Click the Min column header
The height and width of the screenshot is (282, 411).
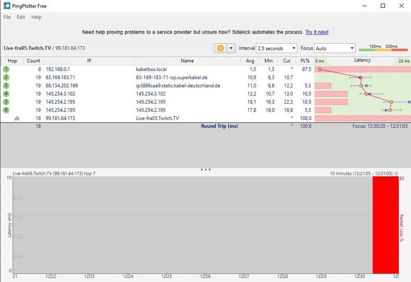268,61
